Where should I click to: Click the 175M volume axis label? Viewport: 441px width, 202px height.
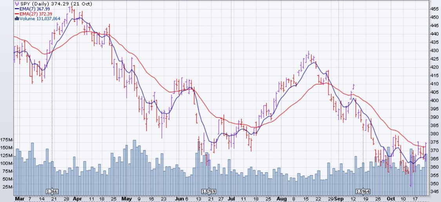click(x=7, y=140)
